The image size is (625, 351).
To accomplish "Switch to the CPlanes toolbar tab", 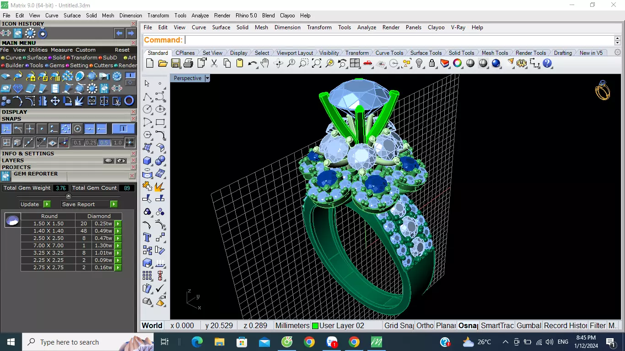I will tap(185, 53).
